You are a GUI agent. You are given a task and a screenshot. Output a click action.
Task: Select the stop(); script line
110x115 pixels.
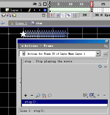[65, 102]
